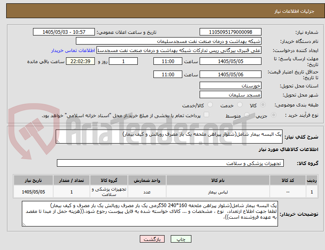Click the نام کالا column header

coord(218,180)
